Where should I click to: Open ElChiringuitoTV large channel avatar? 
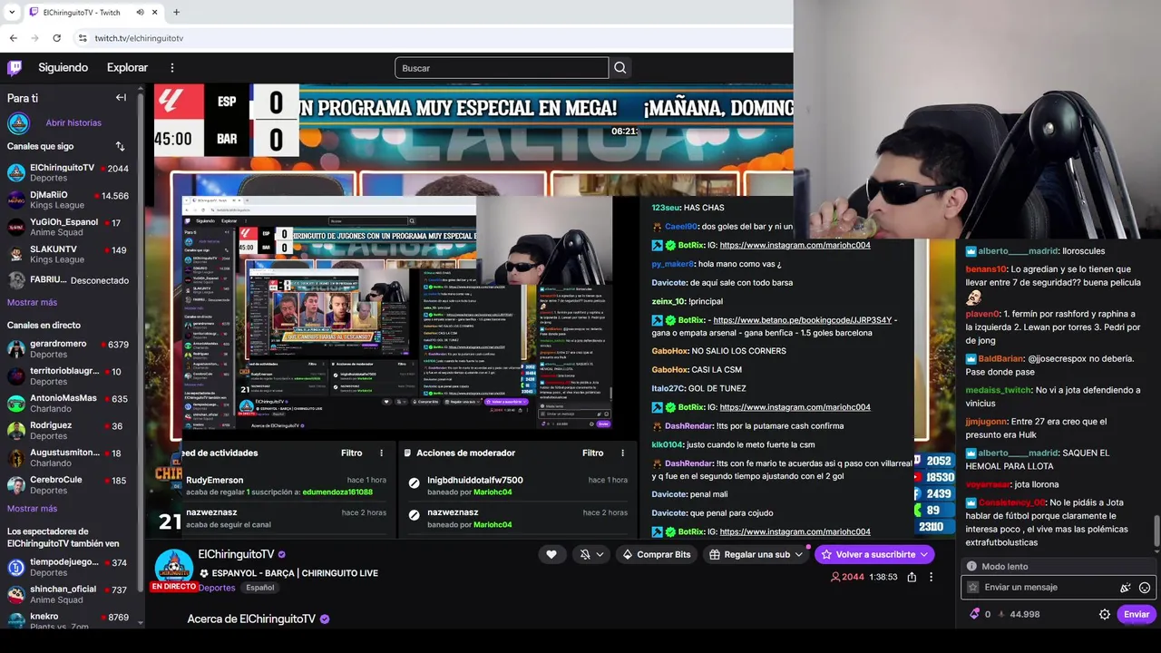173,568
